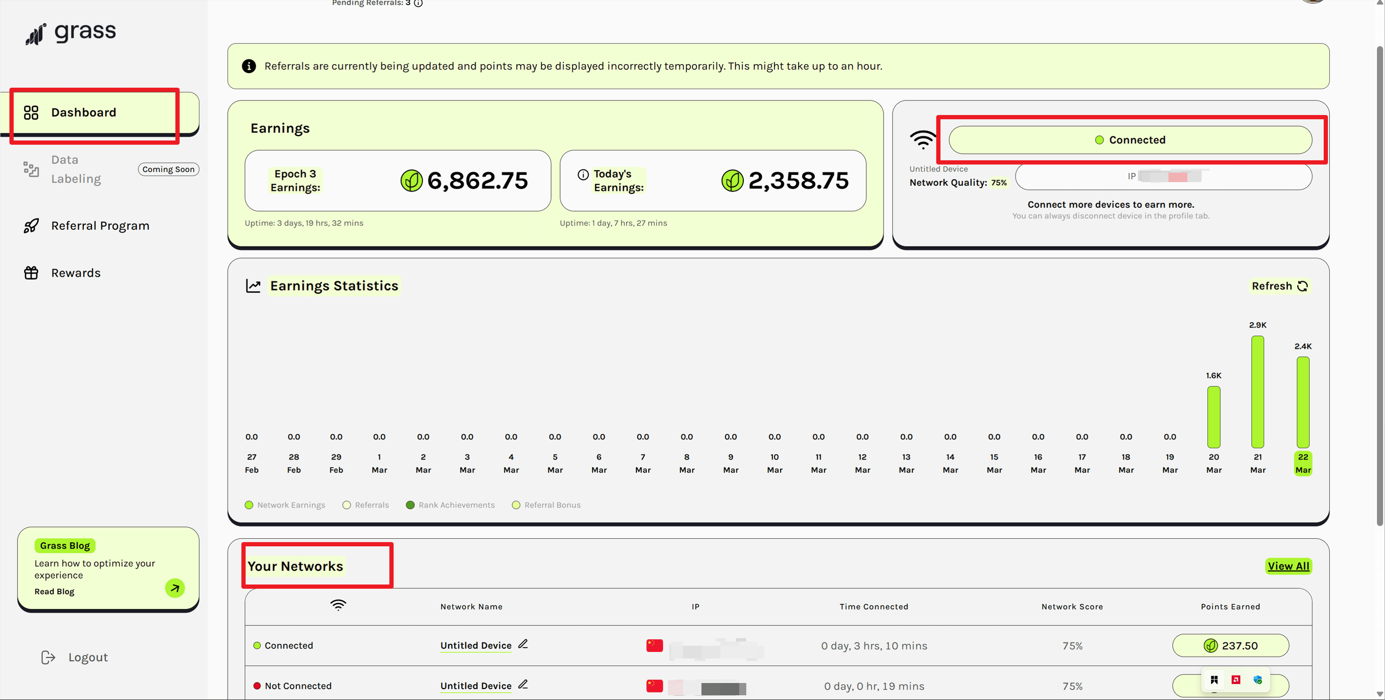Click the Time Connected column header
Viewport: 1385px width, 700px height.
pos(874,607)
